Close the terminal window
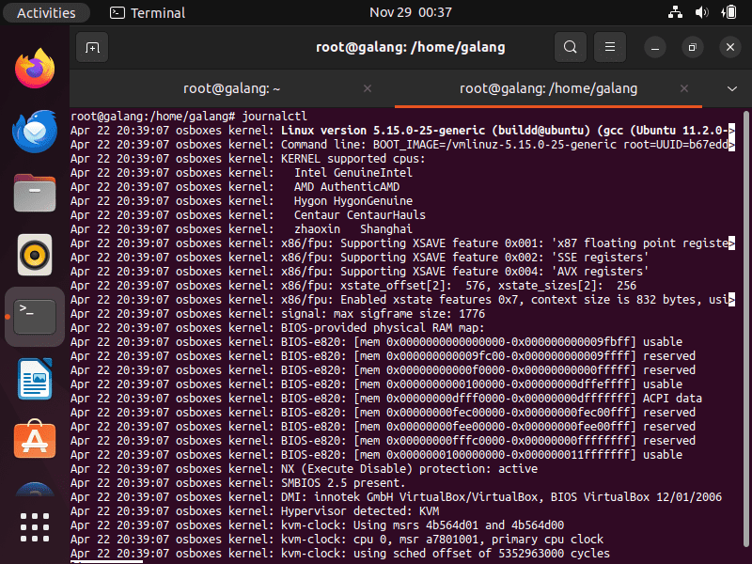Image resolution: width=752 pixels, height=564 pixels. pyautogui.click(x=730, y=47)
